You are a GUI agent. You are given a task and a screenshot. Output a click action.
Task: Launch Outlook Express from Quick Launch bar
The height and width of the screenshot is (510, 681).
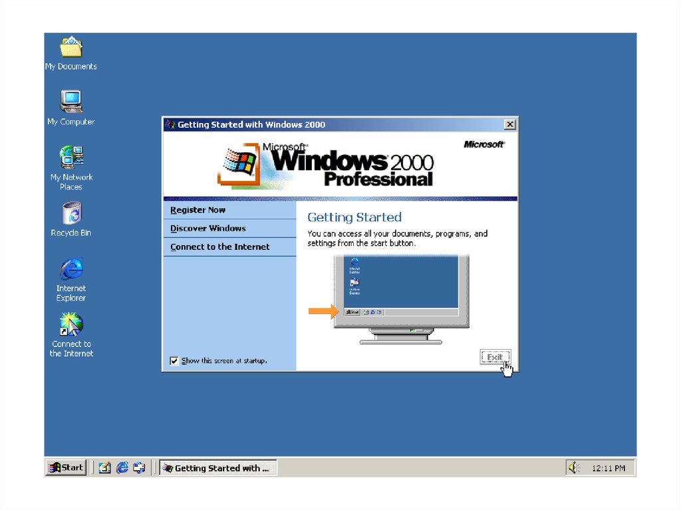point(139,468)
